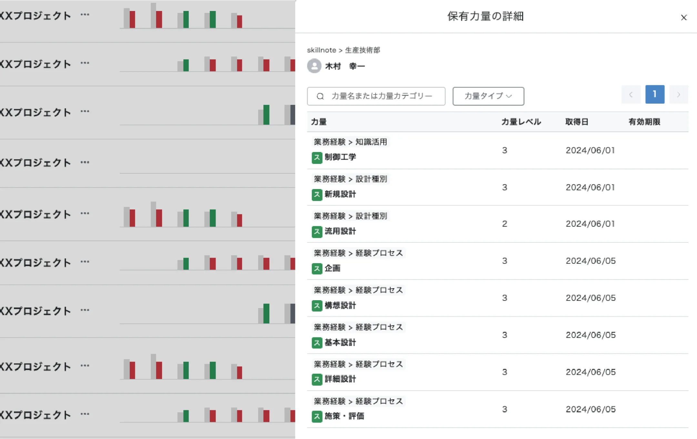Focus the 力量名または力量カテゴリー search field
This screenshot has height=439, width=697.
[x=381, y=96]
